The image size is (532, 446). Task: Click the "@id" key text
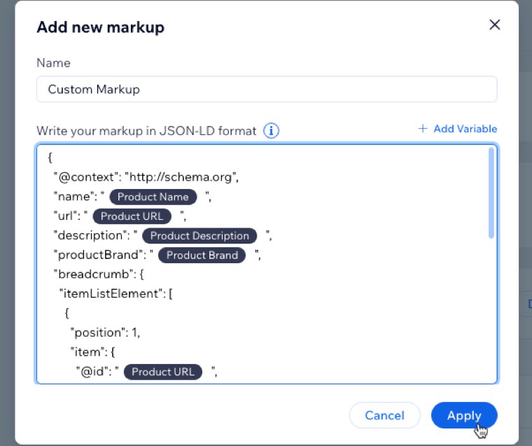(x=91, y=371)
